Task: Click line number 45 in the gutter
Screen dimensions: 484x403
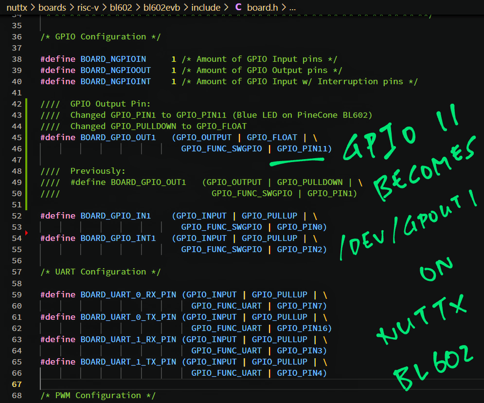Action: coord(17,138)
